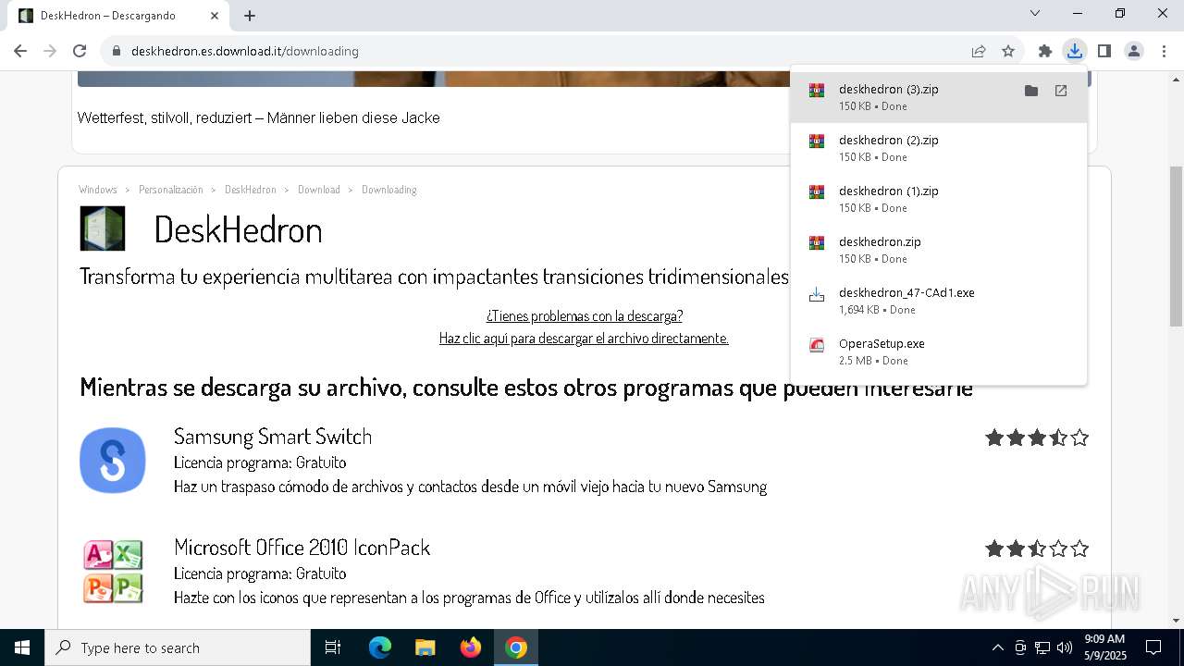Click the Chrome icon in the taskbar
1184x666 pixels.
click(x=516, y=647)
